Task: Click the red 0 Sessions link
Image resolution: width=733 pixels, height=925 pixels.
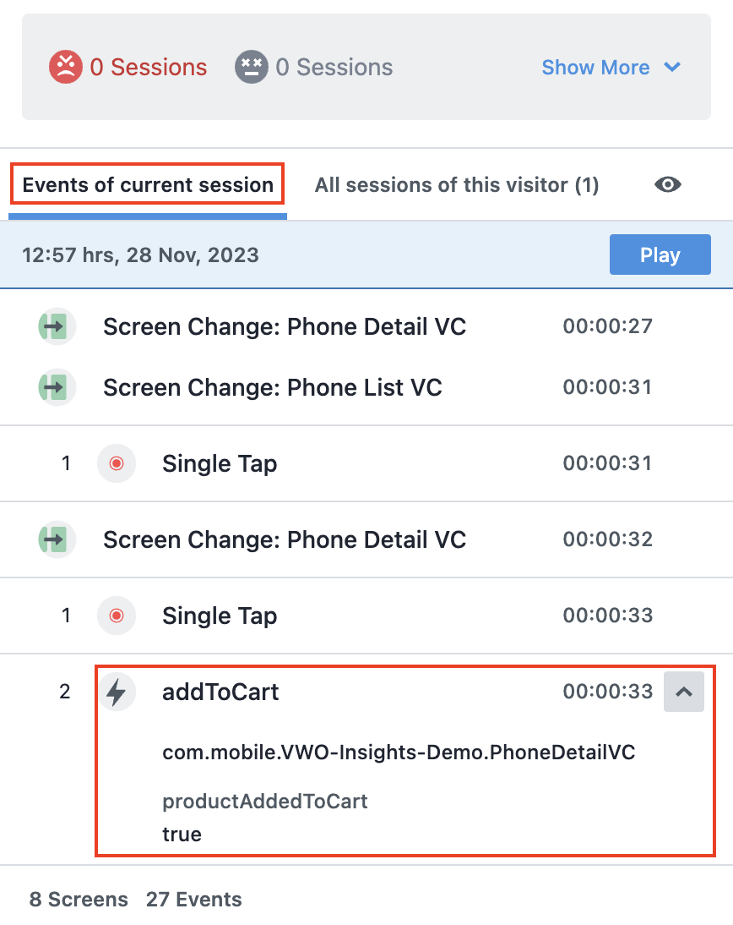Action: pos(148,68)
